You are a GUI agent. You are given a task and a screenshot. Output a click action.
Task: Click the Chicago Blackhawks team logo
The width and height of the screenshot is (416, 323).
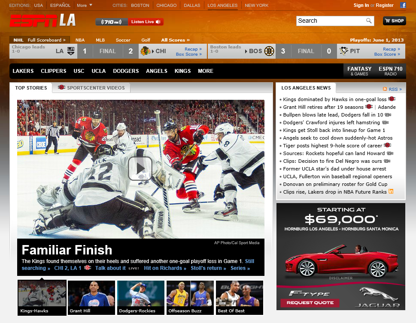(x=145, y=51)
